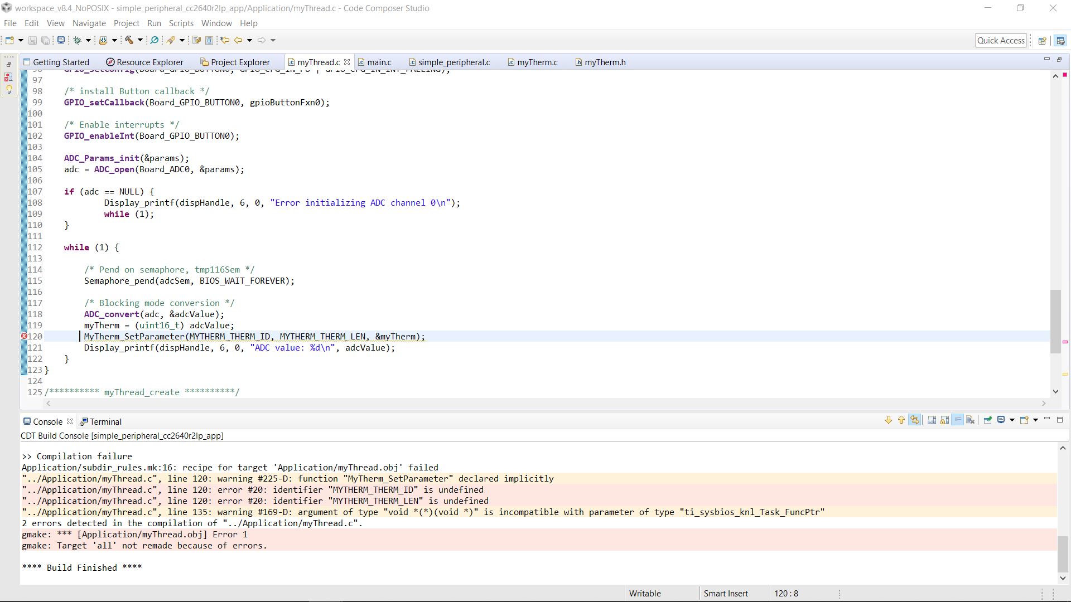Save the current file with the disk icon
Screen dimensions: 1071x602
(32, 40)
